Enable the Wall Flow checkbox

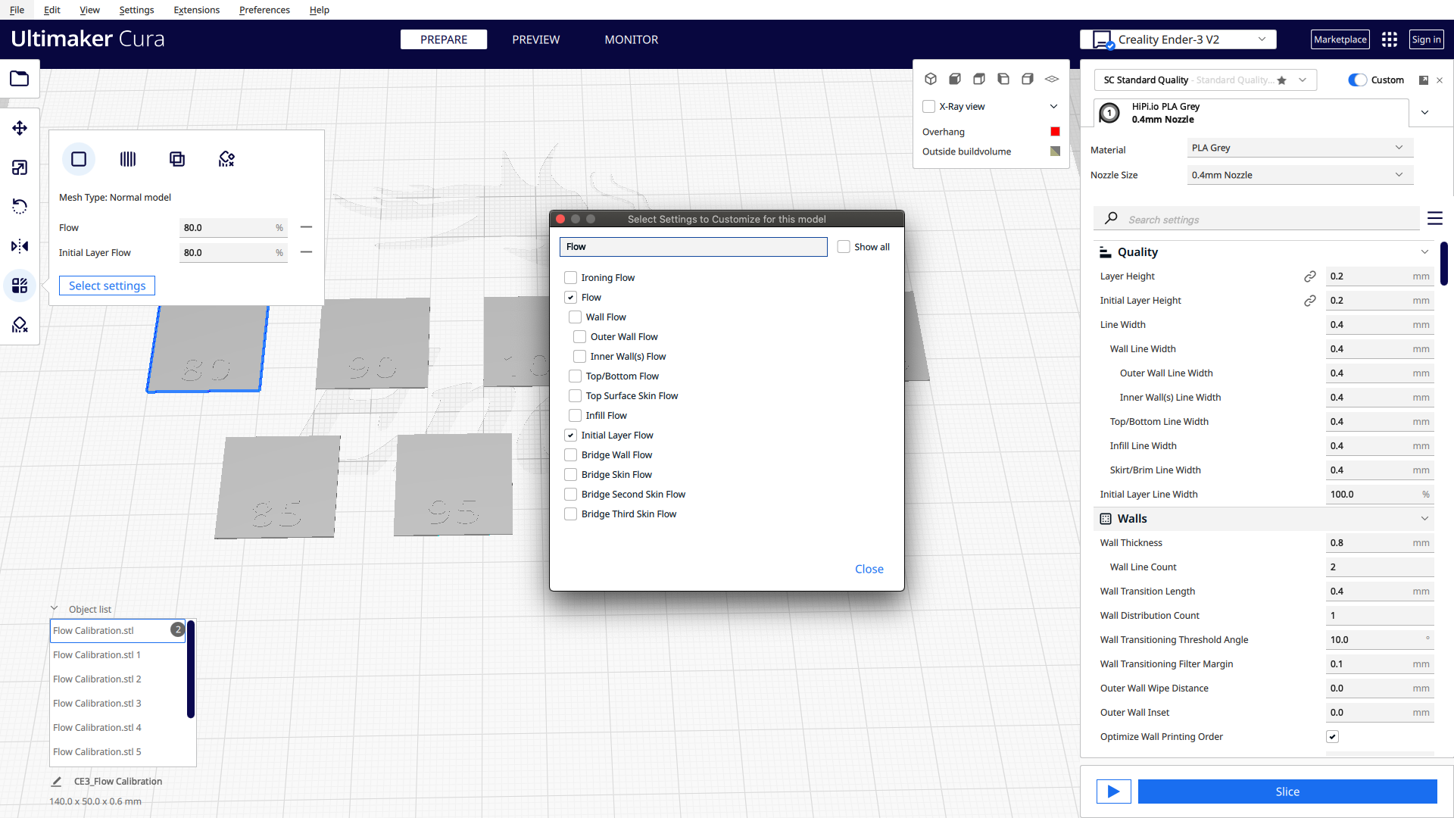pyautogui.click(x=576, y=317)
